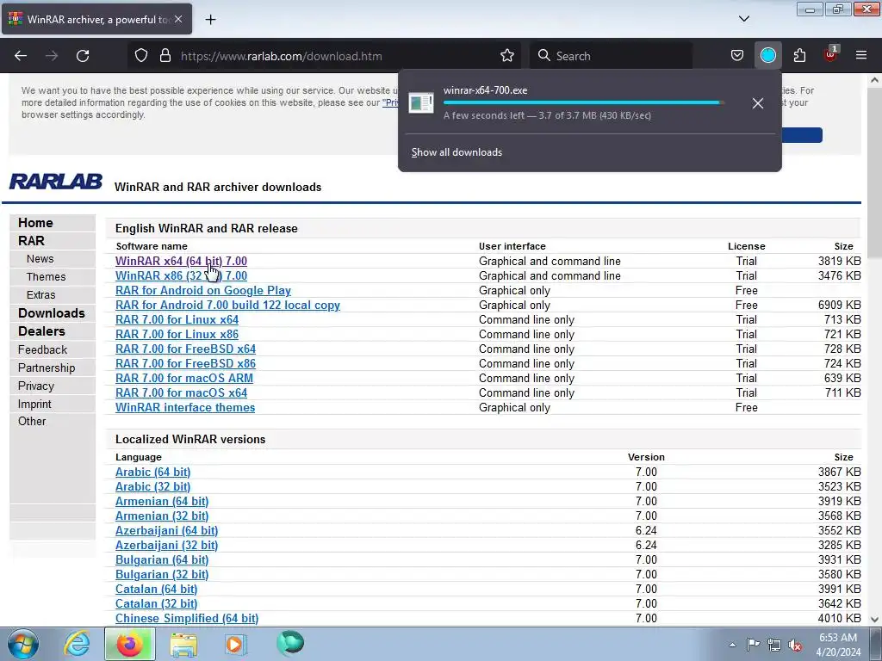This screenshot has width=882, height=661.
Task: Open the Other sidebar item
Action: pyautogui.click(x=32, y=421)
